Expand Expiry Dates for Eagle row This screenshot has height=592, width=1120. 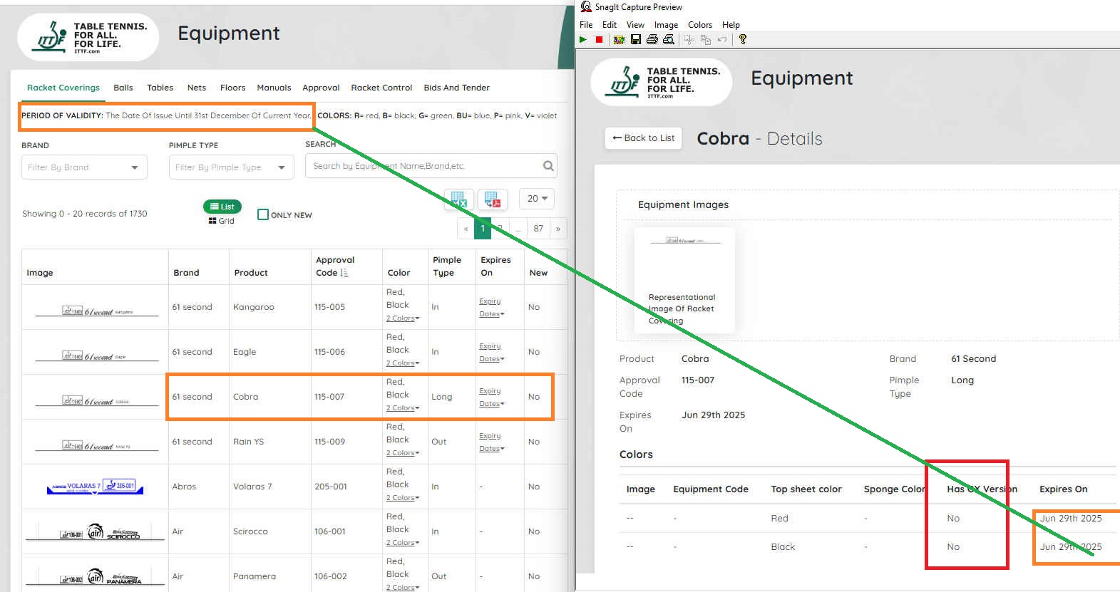pyautogui.click(x=491, y=353)
